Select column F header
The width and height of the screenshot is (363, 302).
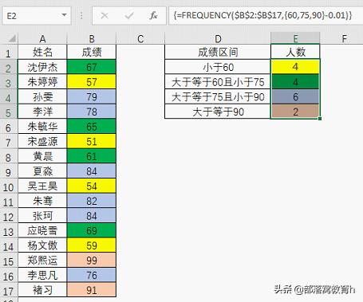click(x=344, y=39)
